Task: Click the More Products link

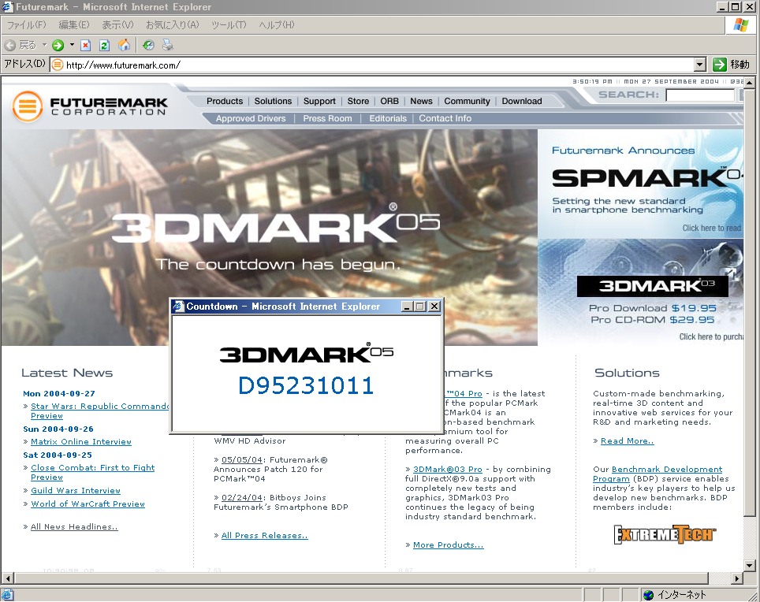Action: 448,545
